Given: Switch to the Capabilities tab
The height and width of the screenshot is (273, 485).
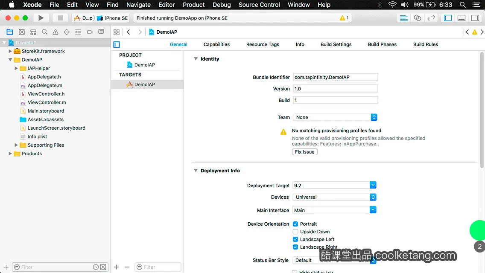Looking at the screenshot, I should point(216,44).
